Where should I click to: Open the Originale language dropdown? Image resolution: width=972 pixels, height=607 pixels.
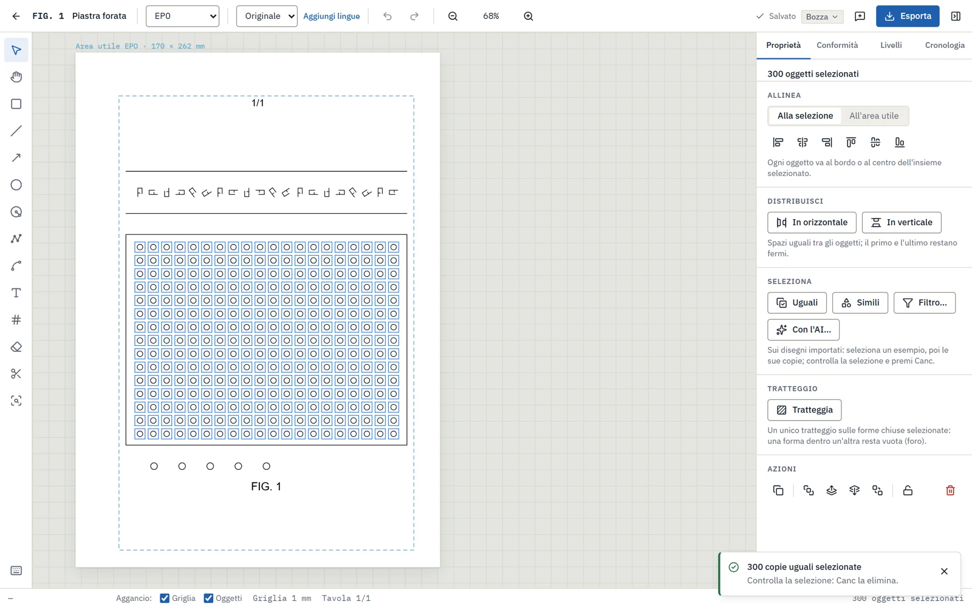(x=267, y=16)
